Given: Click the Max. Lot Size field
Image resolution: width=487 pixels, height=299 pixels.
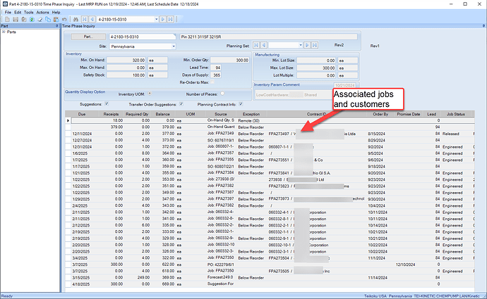Looking at the screenshot, I should tap(316, 68).
